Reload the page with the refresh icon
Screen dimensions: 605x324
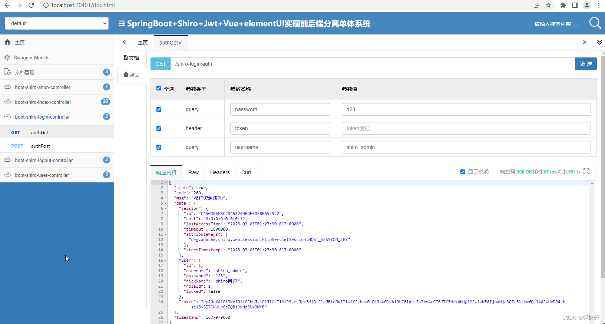coord(31,5)
